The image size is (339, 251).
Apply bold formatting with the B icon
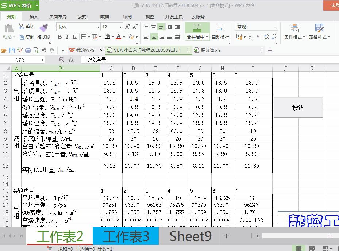tap(60, 36)
